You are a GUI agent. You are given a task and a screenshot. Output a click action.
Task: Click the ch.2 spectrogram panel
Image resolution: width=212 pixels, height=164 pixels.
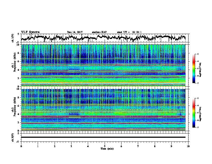pyautogui.click(x=103, y=110)
